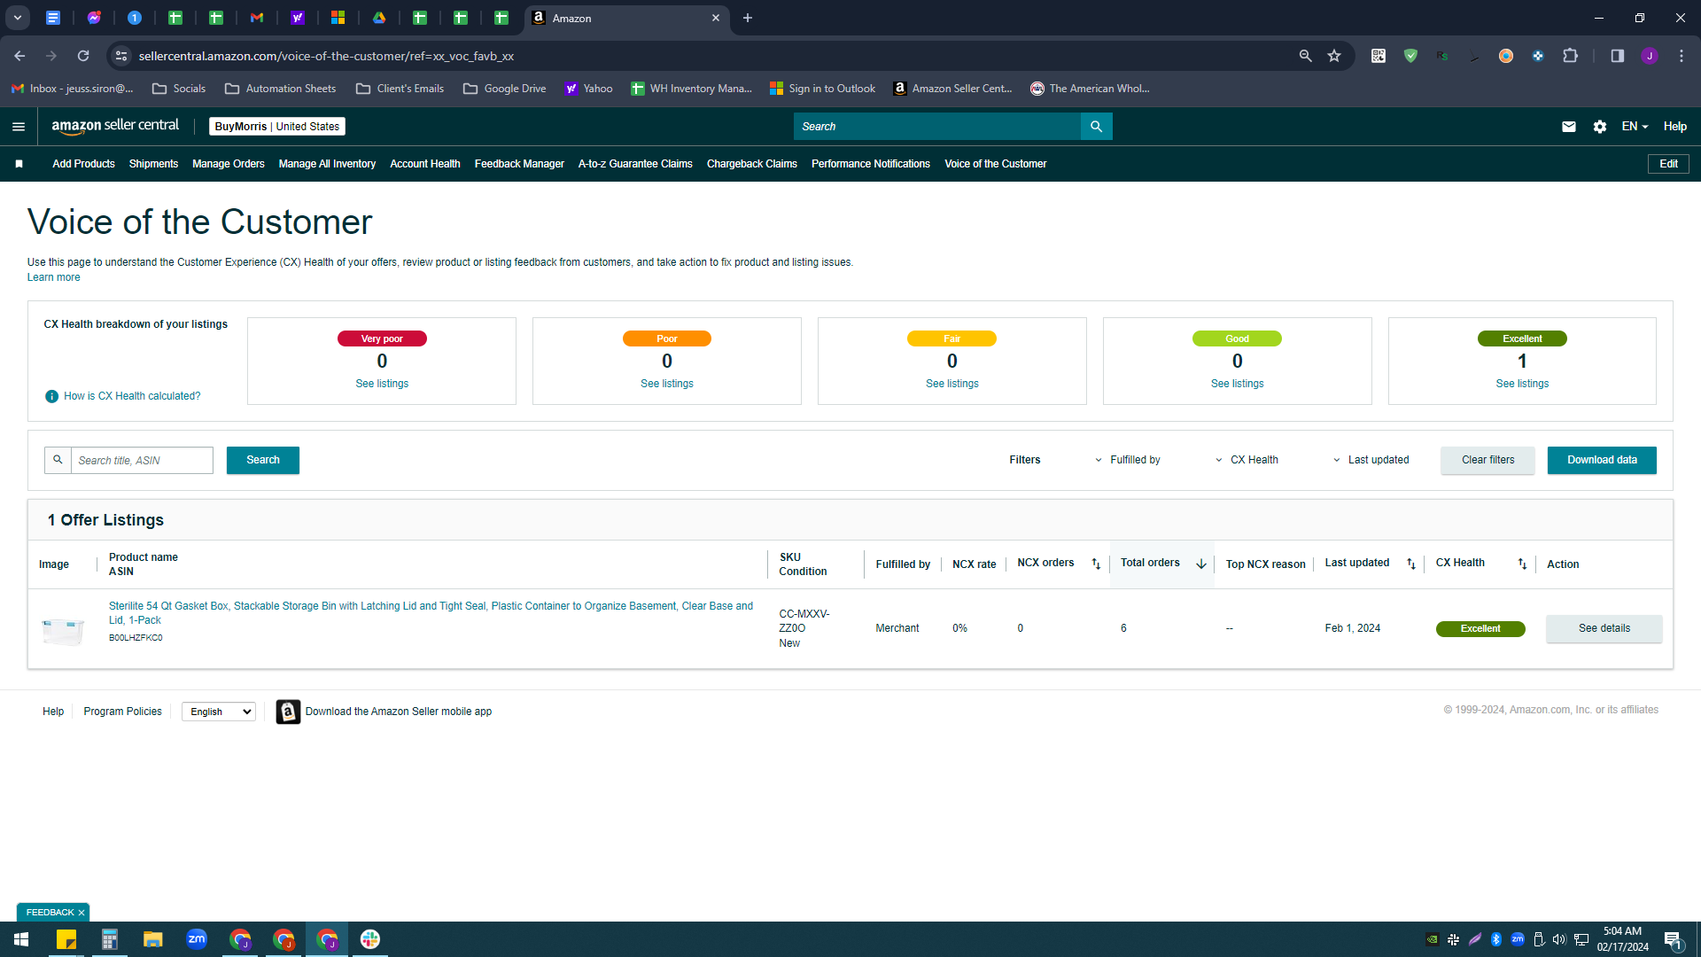Open Feedback Manager menu item
Screen dimensions: 1701x957
coord(519,164)
